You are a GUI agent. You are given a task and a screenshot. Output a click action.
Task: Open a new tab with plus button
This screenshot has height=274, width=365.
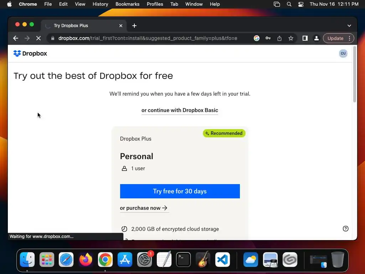point(134,26)
